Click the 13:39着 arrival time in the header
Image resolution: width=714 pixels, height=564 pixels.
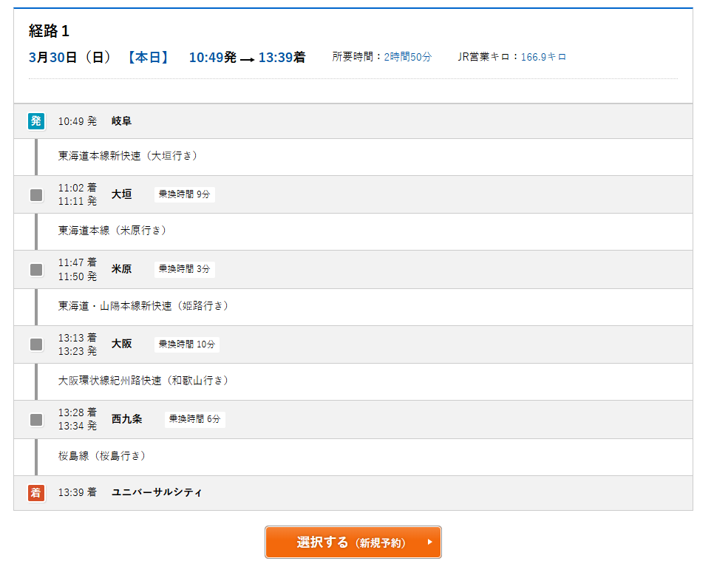click(x=282, y=58)
